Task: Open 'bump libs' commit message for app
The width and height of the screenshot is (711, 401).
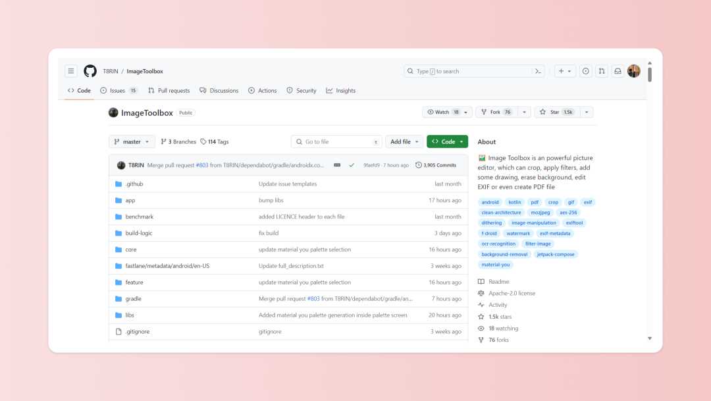Action: pyautogui.click(x=271, y=200)
